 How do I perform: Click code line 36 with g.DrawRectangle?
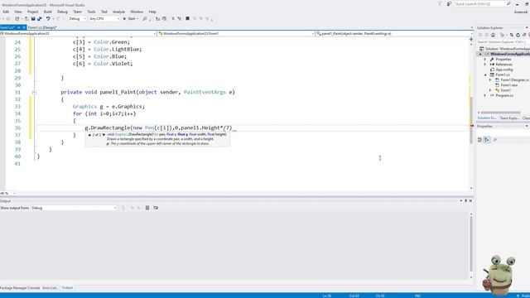[x=158, y=128]
